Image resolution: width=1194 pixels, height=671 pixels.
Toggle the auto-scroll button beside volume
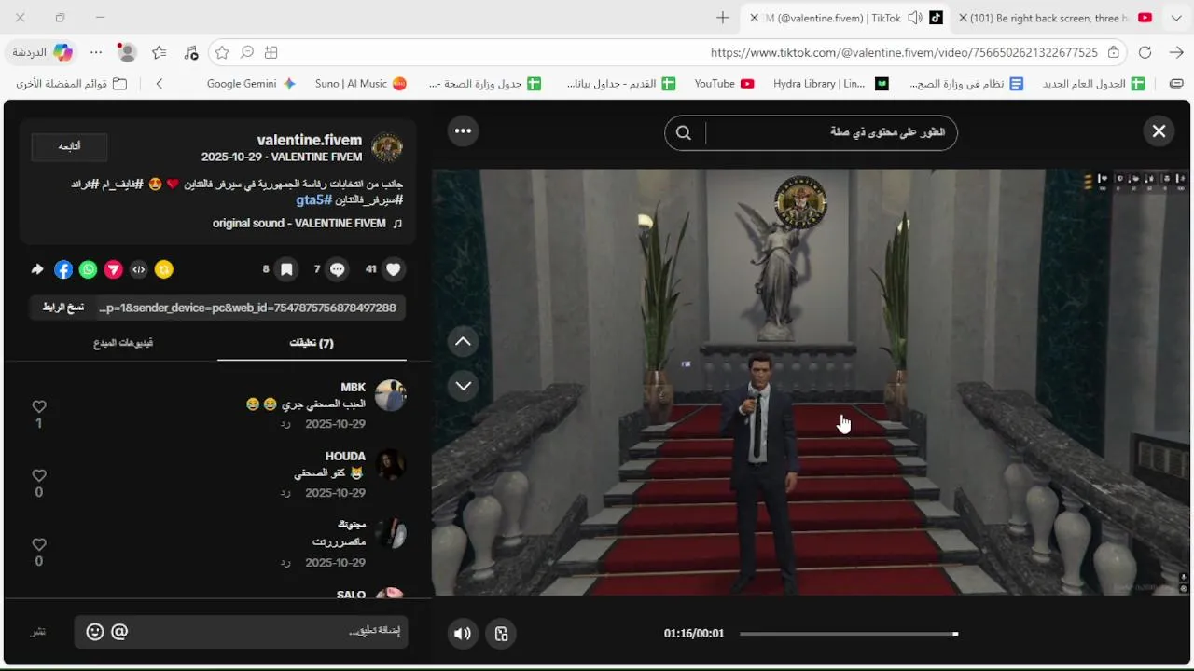click(x=501, y=634)
